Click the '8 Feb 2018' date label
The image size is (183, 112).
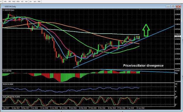tap(73, 108)
